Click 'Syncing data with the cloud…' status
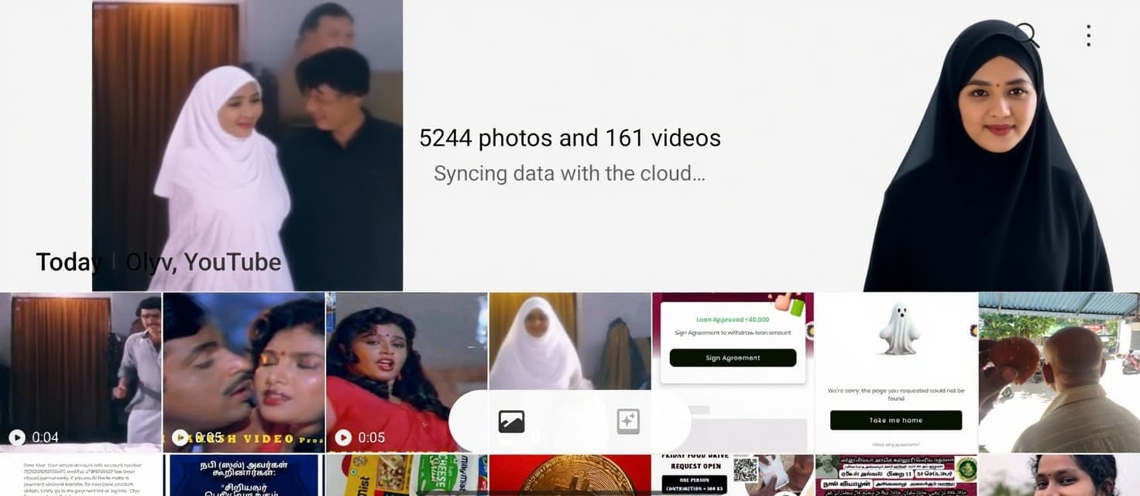1140x496 pixels. (570, 174)
